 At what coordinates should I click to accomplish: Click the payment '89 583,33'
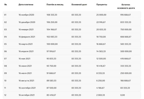point(51,81)
